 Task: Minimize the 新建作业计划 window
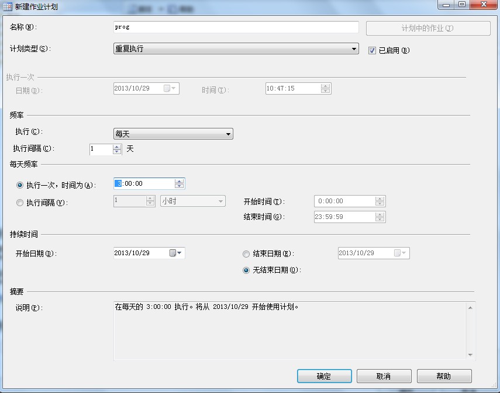(x=446, y=5)
